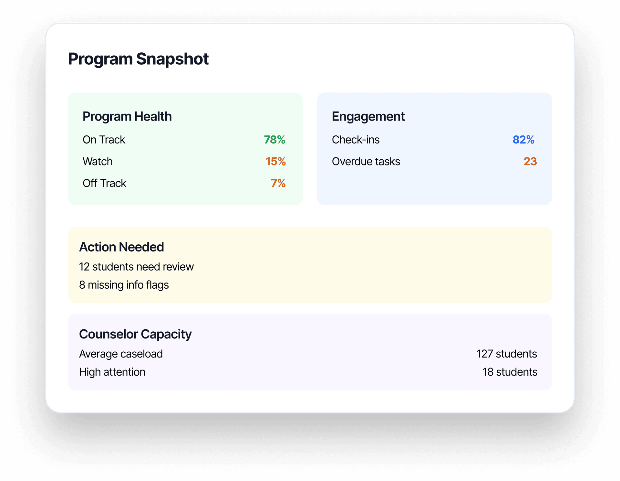This screenshot has width=620, height=481.
Task: Click the 78% On Track value
Action: click(274, 140)
